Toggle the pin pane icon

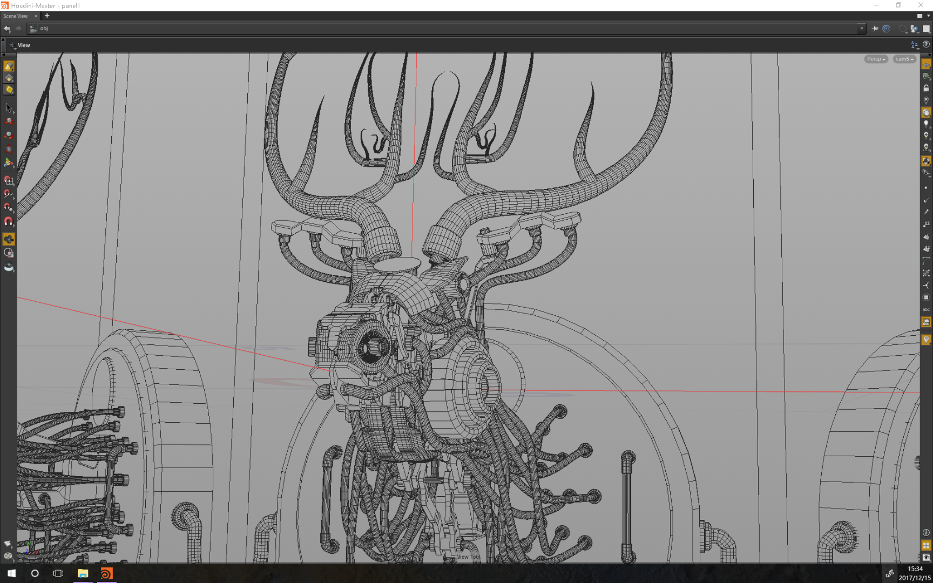(x=875, y=29)
